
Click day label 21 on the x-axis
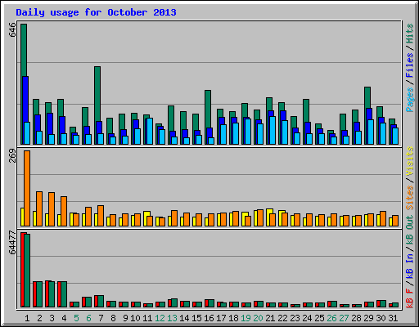coord(270,318)
